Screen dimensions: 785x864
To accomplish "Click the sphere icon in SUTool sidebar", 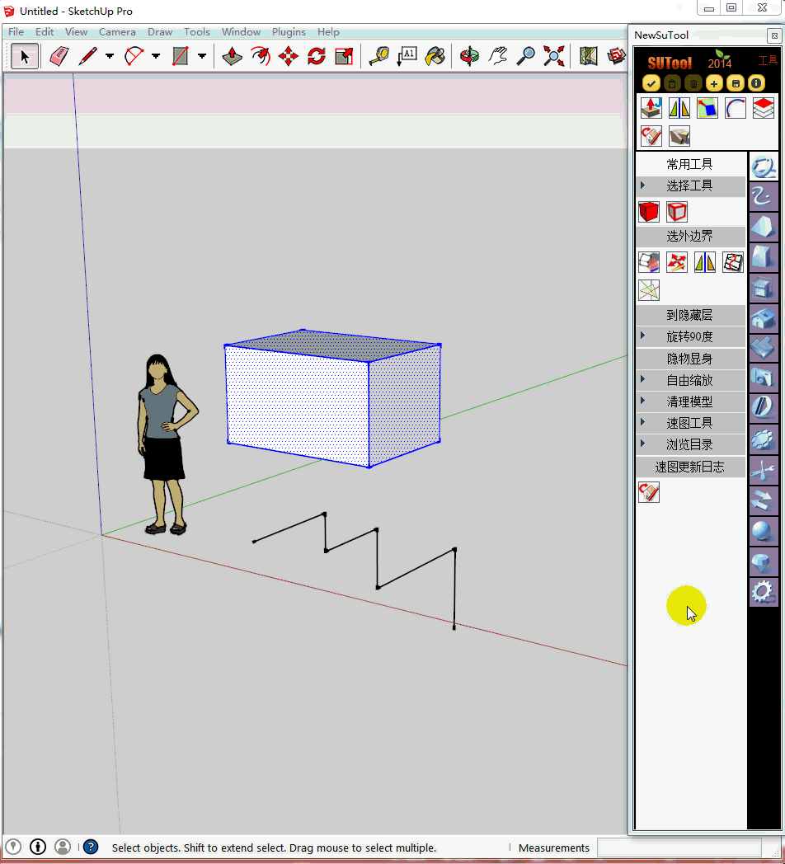I will tap(764, 531).
